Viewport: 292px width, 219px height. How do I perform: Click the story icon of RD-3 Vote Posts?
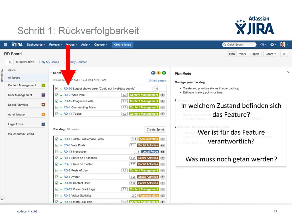[x=57, y=145]
